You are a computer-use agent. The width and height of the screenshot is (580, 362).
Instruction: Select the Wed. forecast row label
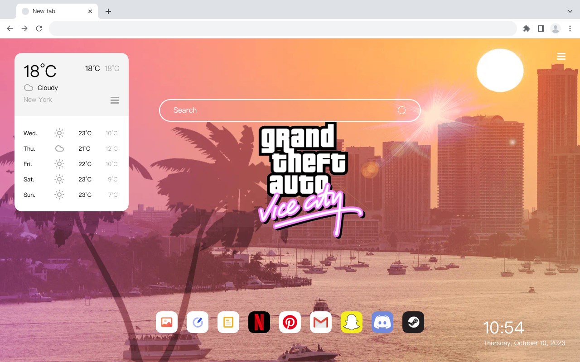click(30, 133)
